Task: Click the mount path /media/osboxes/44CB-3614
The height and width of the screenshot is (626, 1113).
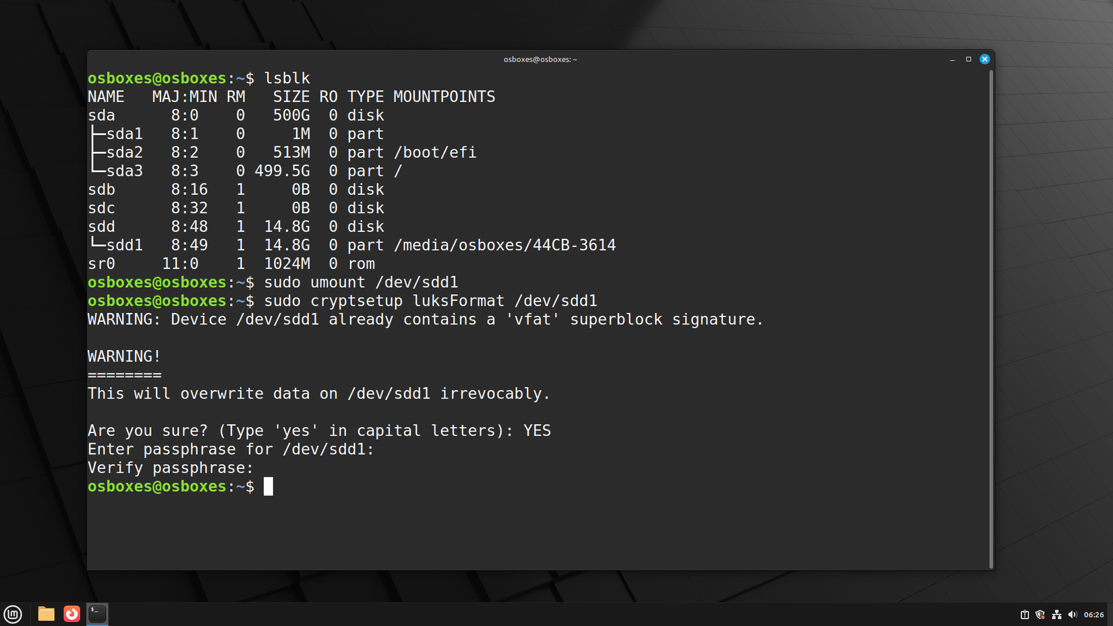Action: (x=505, y=245)
